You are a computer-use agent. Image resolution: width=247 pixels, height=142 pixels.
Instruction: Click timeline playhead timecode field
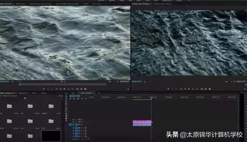point(74,96)
